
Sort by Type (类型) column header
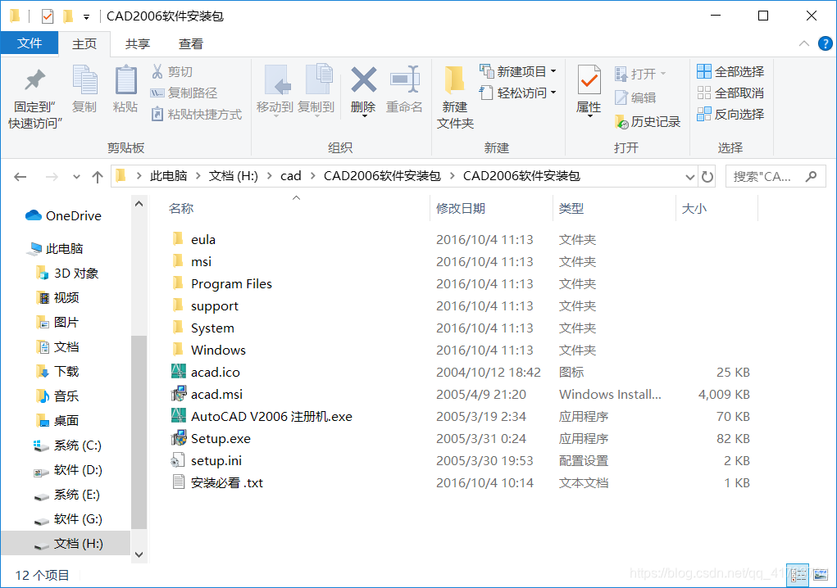571,209
